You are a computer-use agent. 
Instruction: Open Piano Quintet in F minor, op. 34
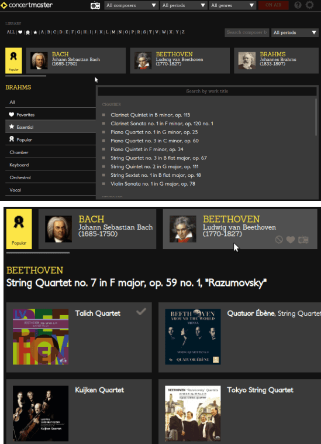147,149
